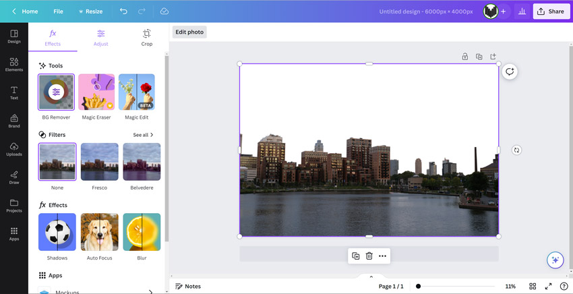Open the Notes panel
This screenshot has width=573, height=294.
pyautogui.click(x=188, y=287)
